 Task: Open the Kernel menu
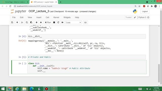56,17
